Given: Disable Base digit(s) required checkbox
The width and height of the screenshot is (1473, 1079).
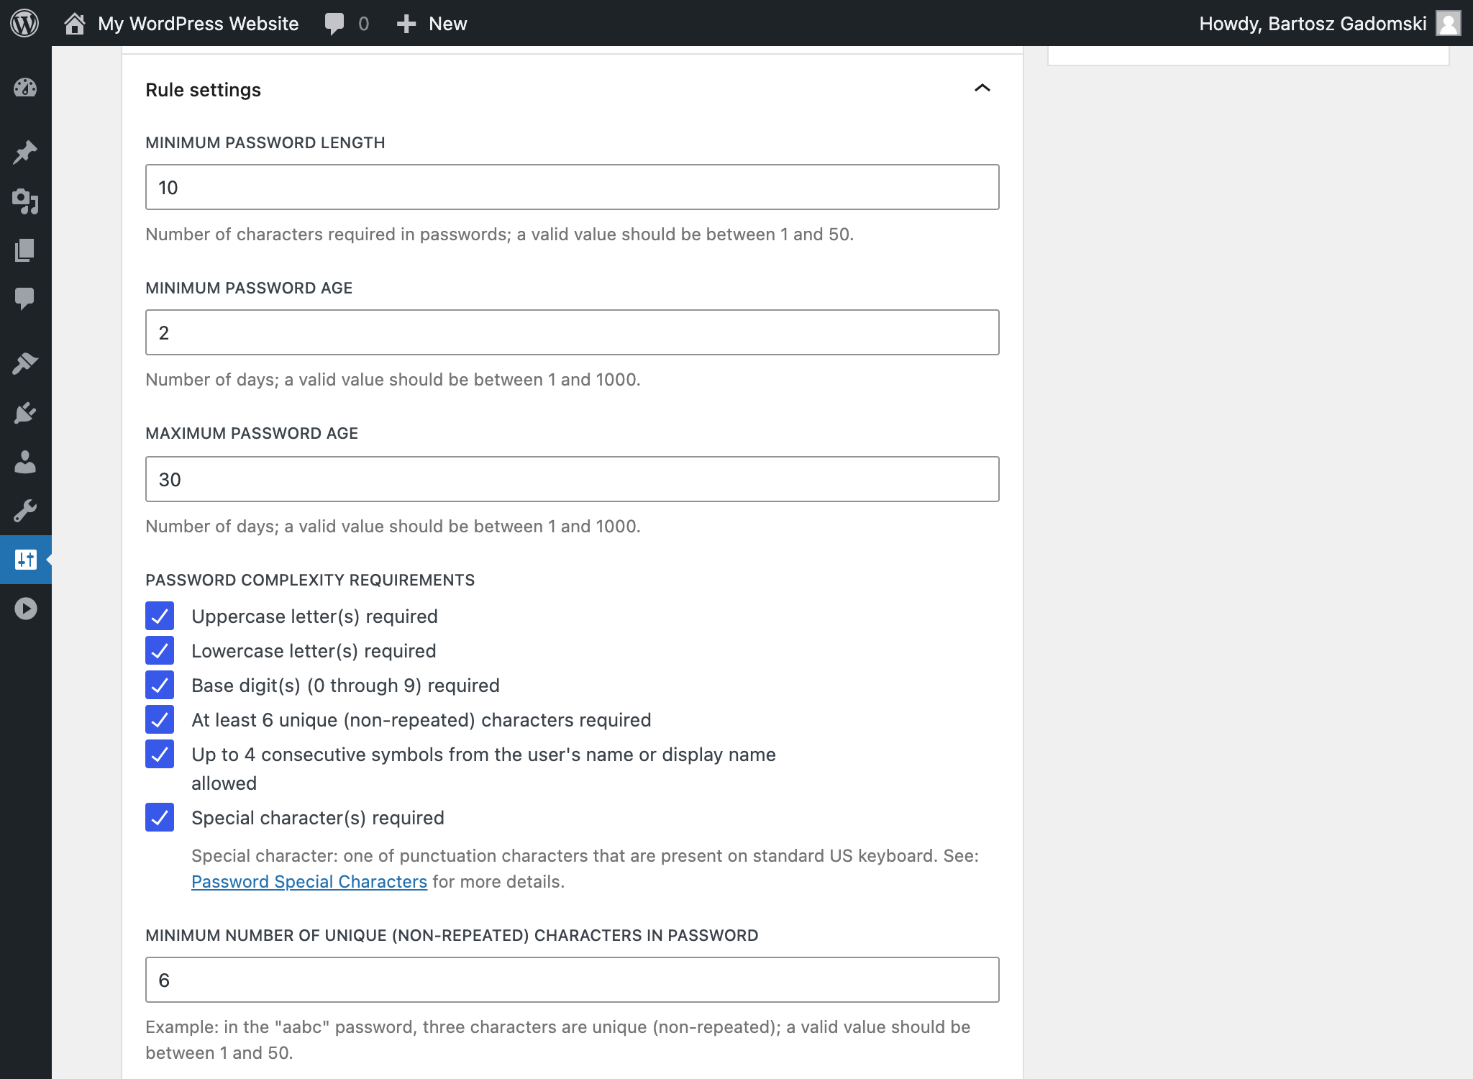Looking at the screenshot, I should pyautogui.click(x=159, y=686).
